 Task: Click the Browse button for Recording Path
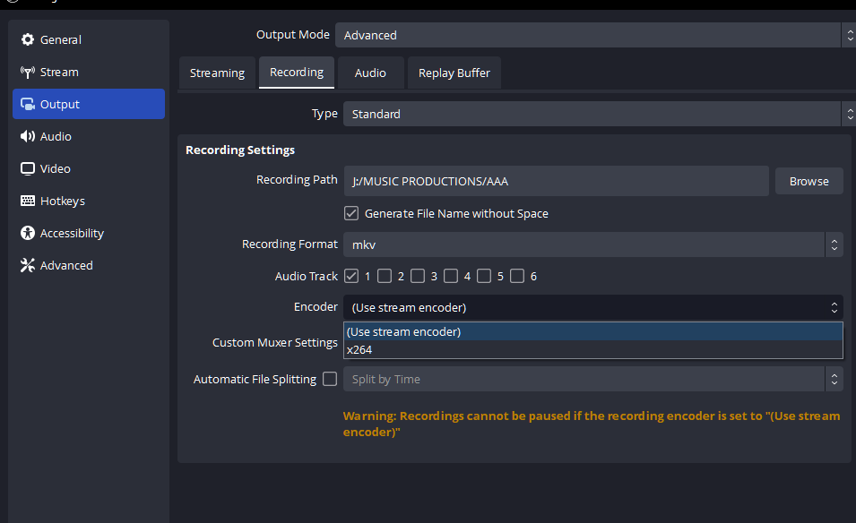(808, 180)
